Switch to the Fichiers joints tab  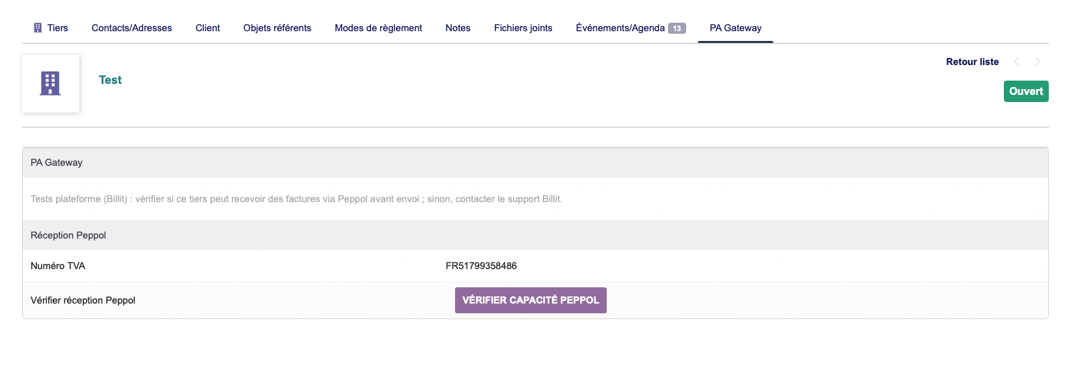[x=523, y=28]
